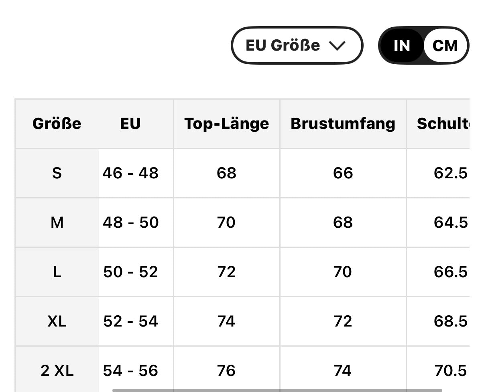Screen dimensions: 484x392
Task: Switch units to CM
Action: tap(445, 46)
